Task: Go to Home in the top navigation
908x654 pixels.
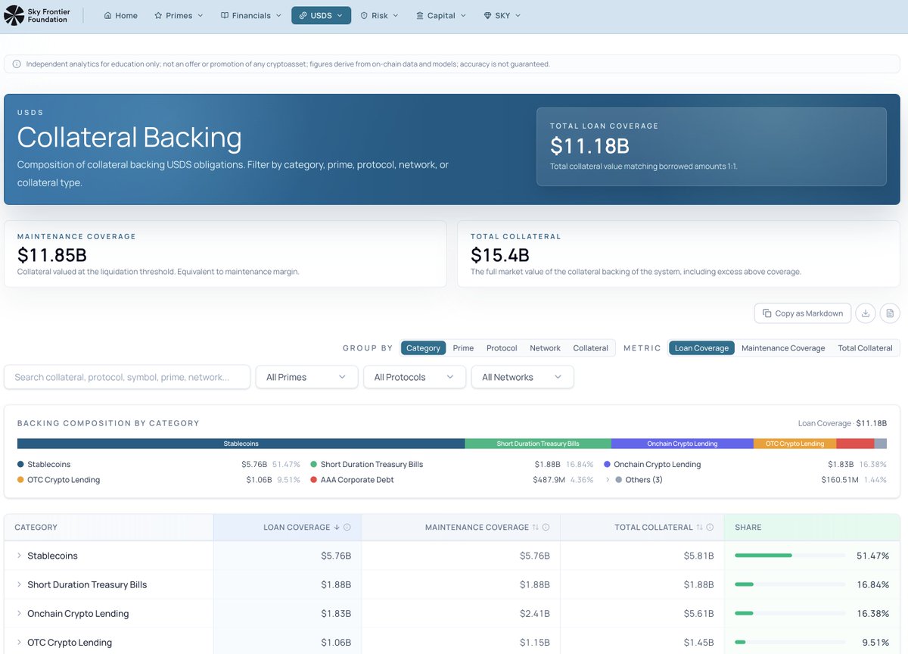Action: [x=121, y=15]
